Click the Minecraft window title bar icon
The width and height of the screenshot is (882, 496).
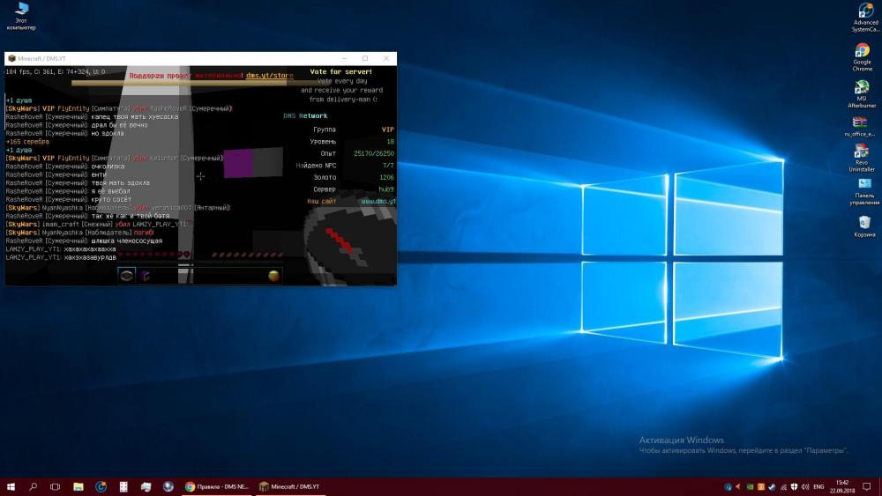pos(11,58)
